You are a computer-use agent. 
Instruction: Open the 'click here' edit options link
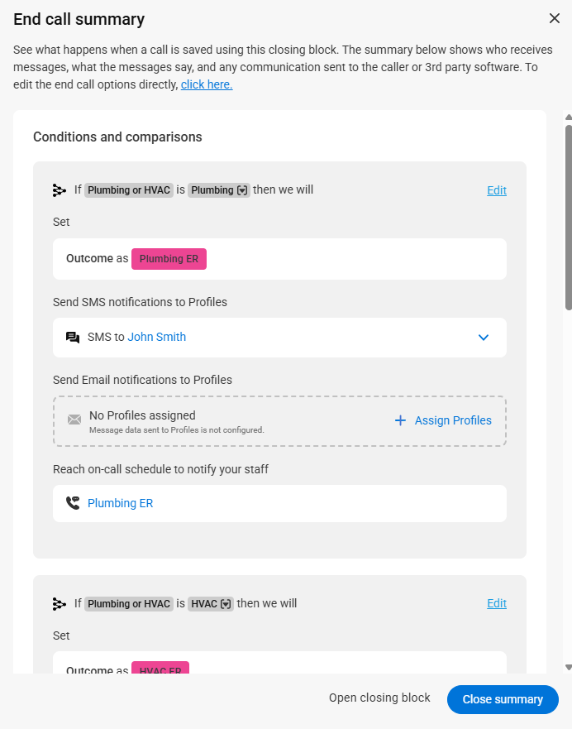207,84
